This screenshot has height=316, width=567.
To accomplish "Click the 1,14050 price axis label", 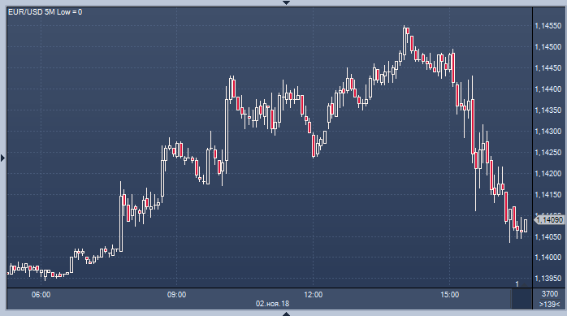I will tap(548, 237).
